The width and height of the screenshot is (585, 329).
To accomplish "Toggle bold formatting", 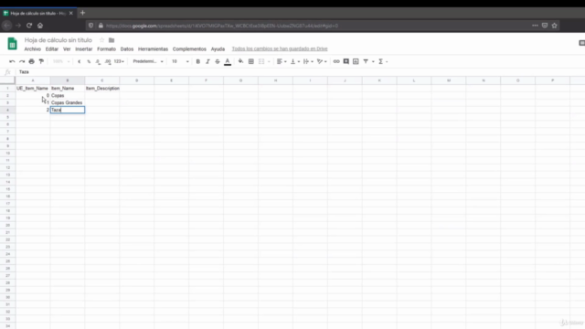I will (198, 61).
